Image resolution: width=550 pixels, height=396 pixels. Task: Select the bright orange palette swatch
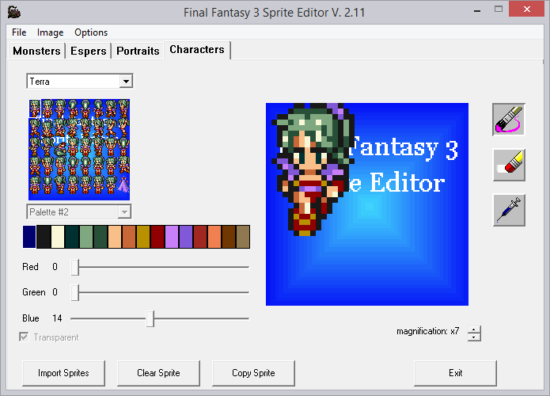click(x=214, y=237)
